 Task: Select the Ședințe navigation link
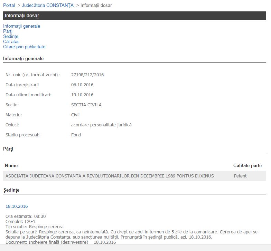[11, 36]
